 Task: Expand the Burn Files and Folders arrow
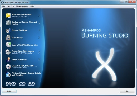[39, 16]
